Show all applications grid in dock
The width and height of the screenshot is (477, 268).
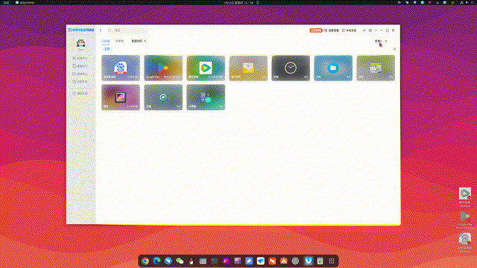coord(332,261)
